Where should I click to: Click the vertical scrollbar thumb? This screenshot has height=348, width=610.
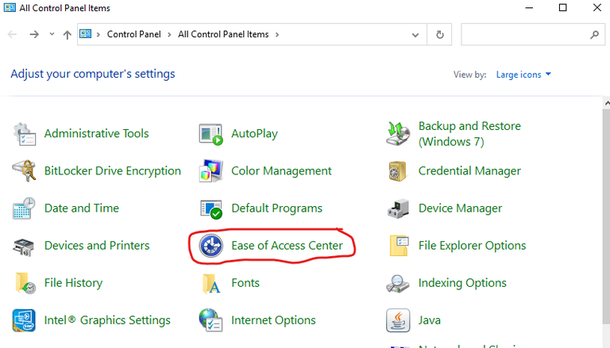(607, 216)
